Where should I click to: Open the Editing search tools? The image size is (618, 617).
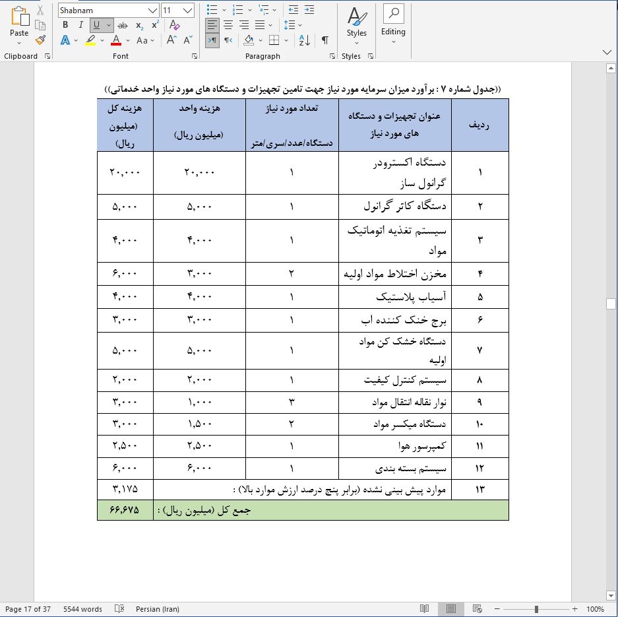pos(393,24)
